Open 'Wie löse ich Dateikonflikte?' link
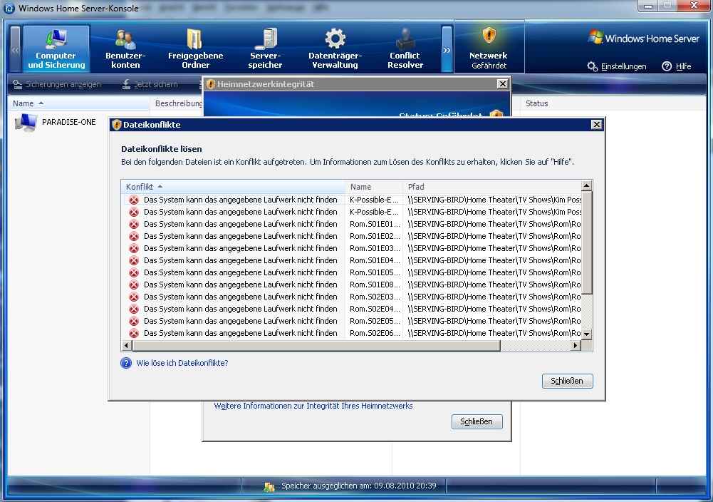The width and height of the screenshot is (713, 502). [x=182, y=363]
